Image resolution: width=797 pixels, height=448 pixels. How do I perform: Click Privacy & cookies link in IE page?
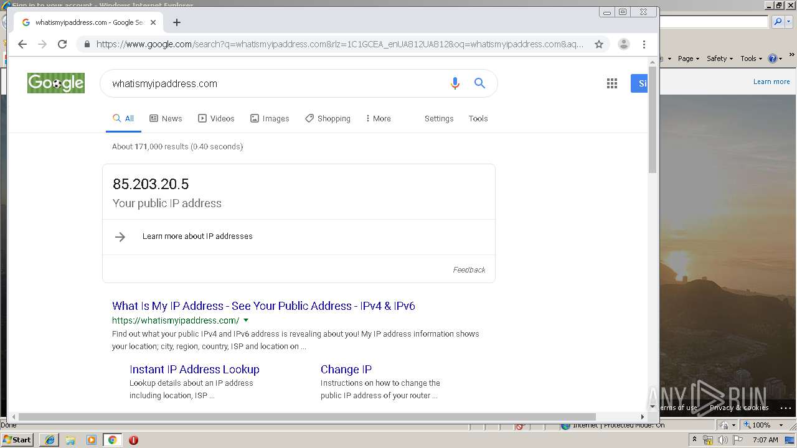[739, 408]
